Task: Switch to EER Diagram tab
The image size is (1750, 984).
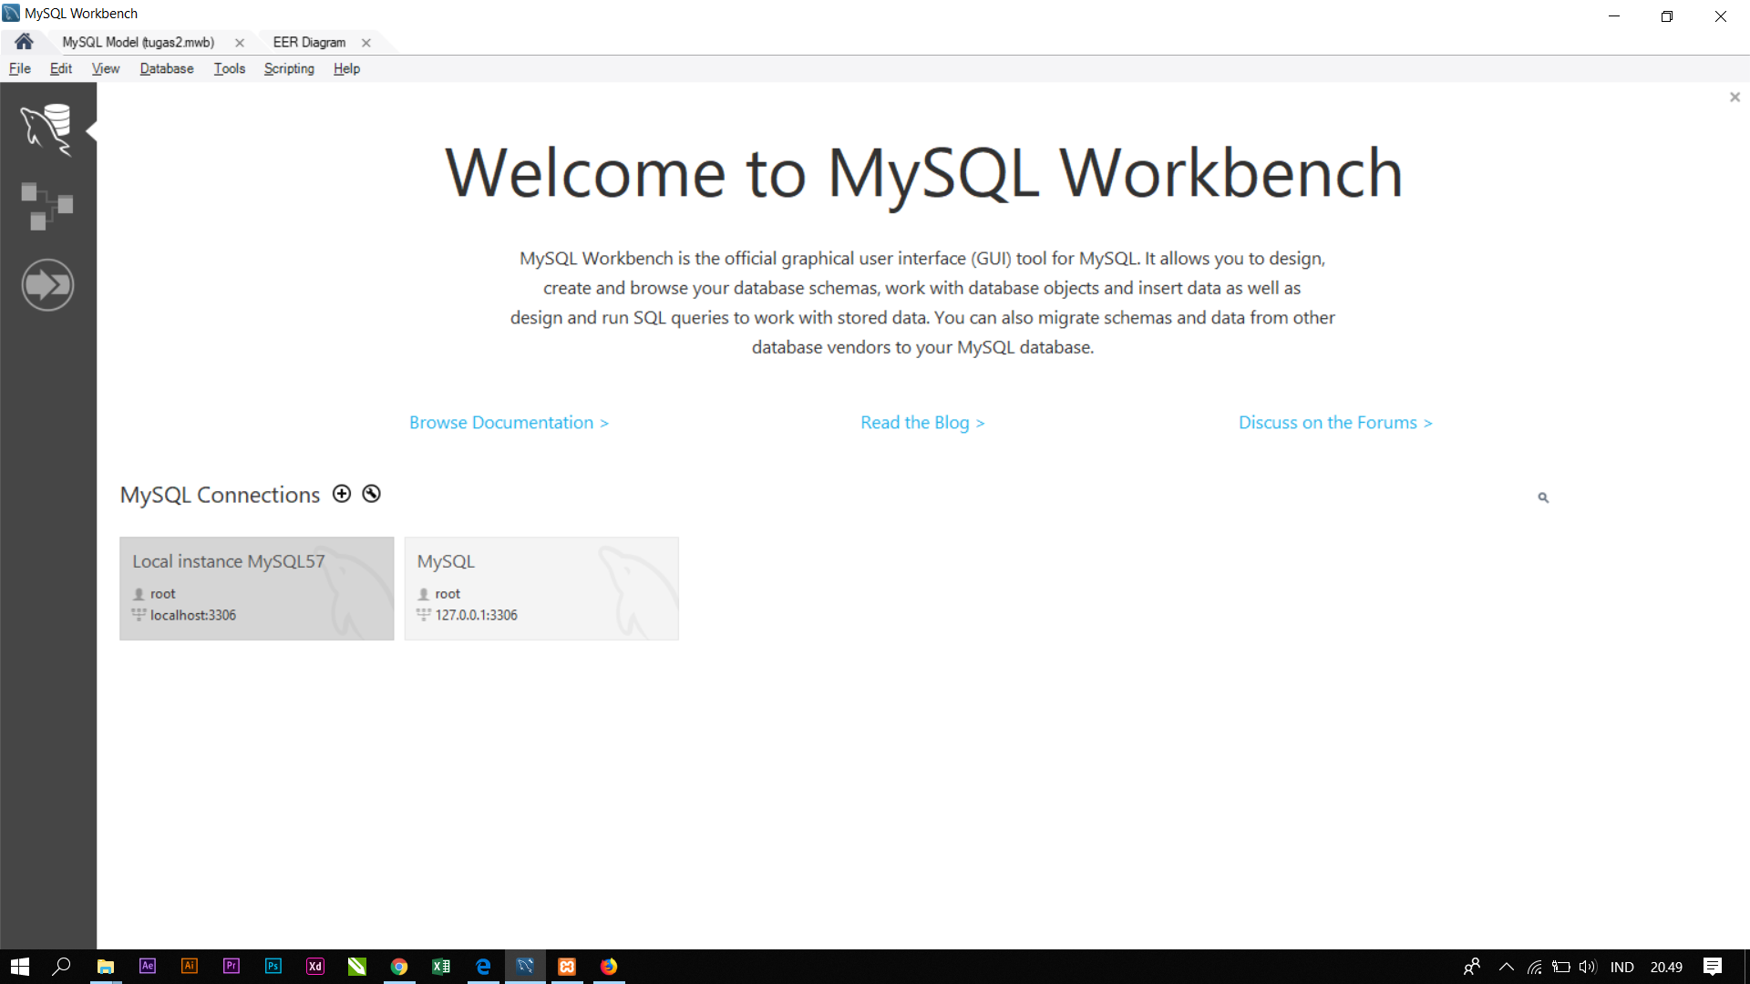Action: point(309,43)
